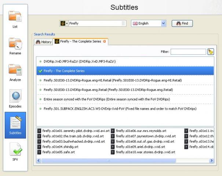Expand the subtitle source selector arrow
The width and height of the screenshot is (222, 176).
67,23
